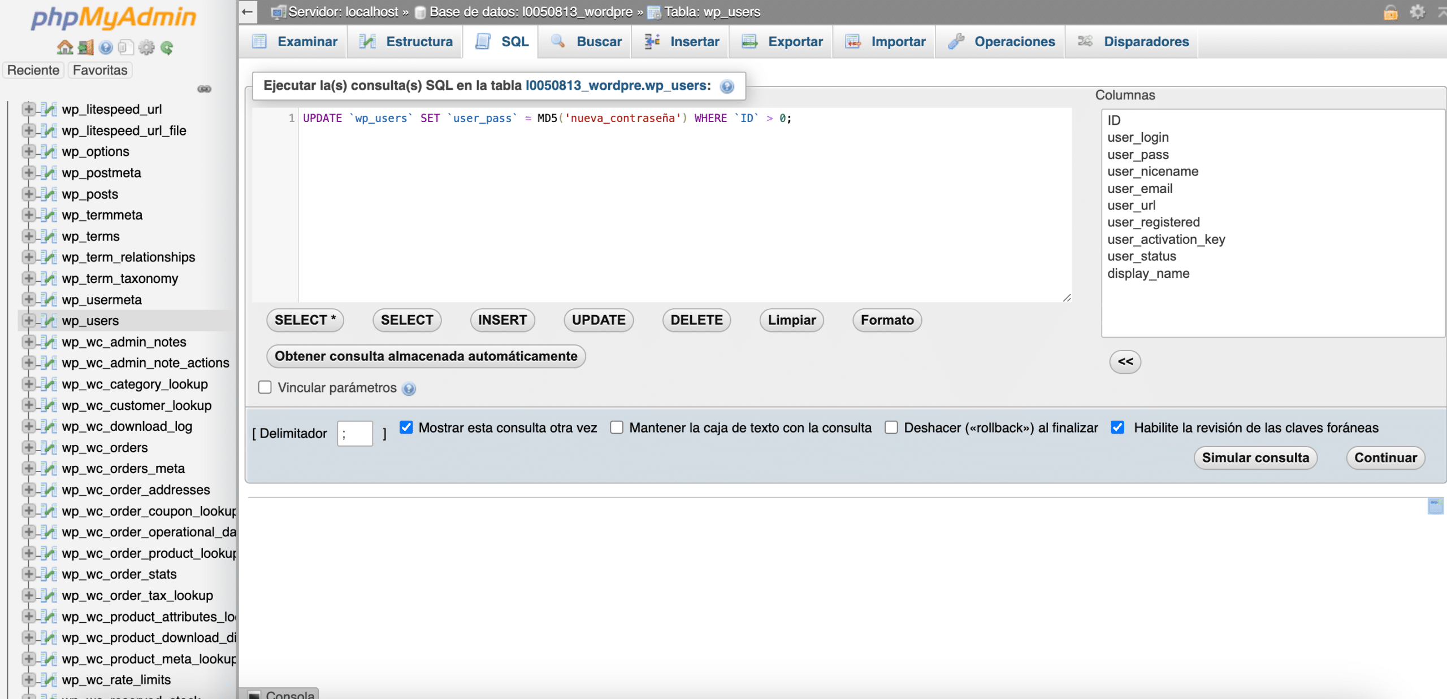Expand the wp_wc_orders table node
The image size is (1447, 699).
pos(28,447)
